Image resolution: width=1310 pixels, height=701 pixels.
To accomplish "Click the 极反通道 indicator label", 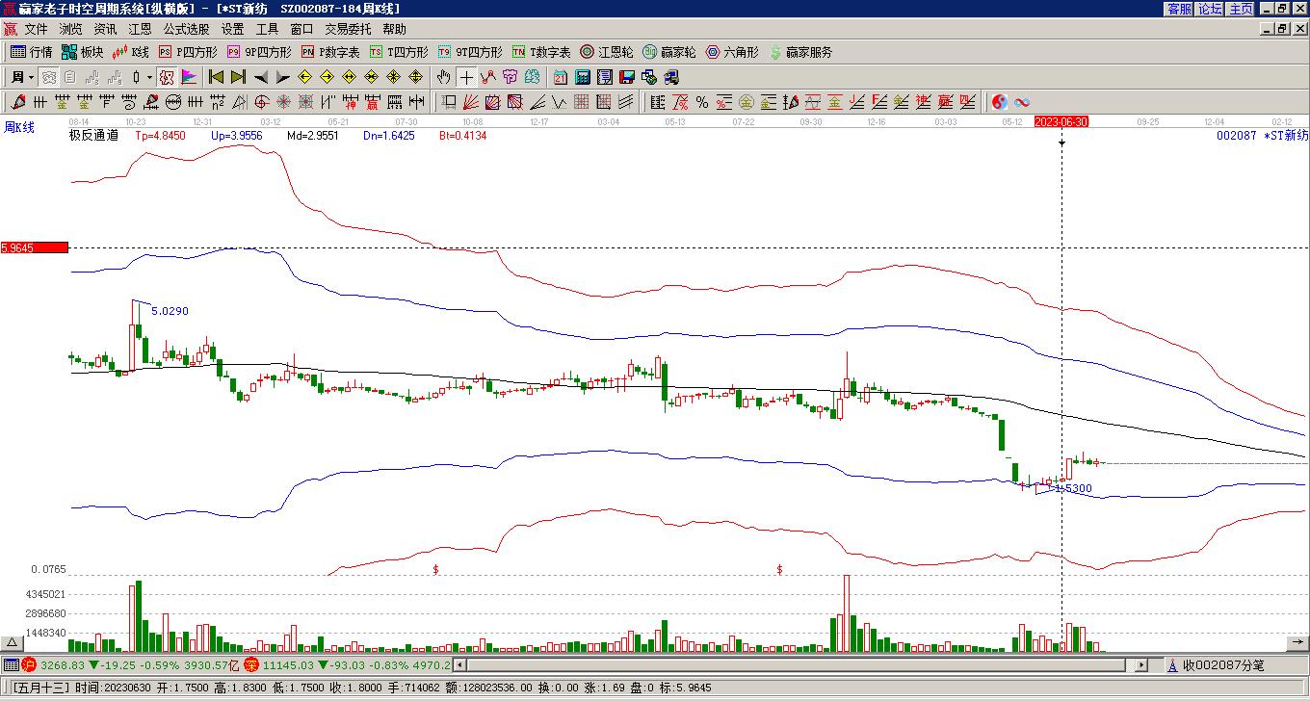I will pos(93,136).
